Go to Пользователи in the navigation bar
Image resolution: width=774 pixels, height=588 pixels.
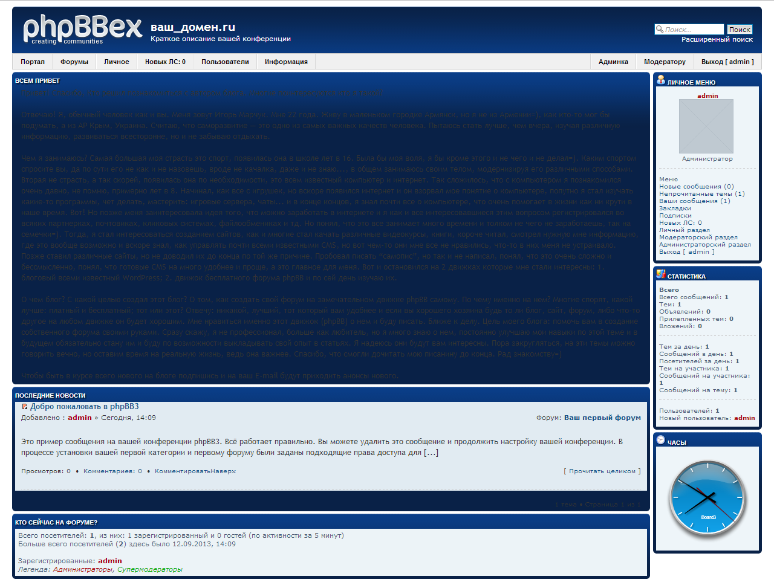tap(225, 62)
